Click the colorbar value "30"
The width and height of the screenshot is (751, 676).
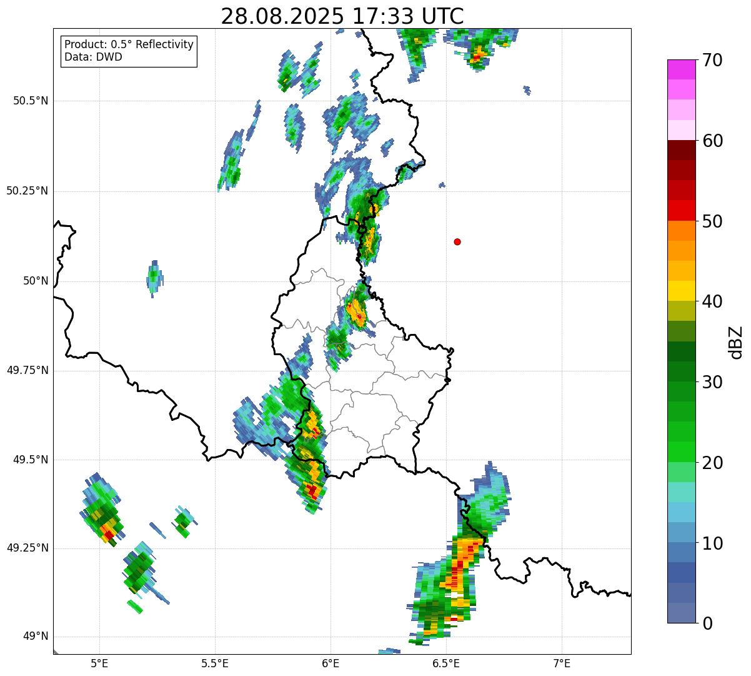click(x=712, y=382)
